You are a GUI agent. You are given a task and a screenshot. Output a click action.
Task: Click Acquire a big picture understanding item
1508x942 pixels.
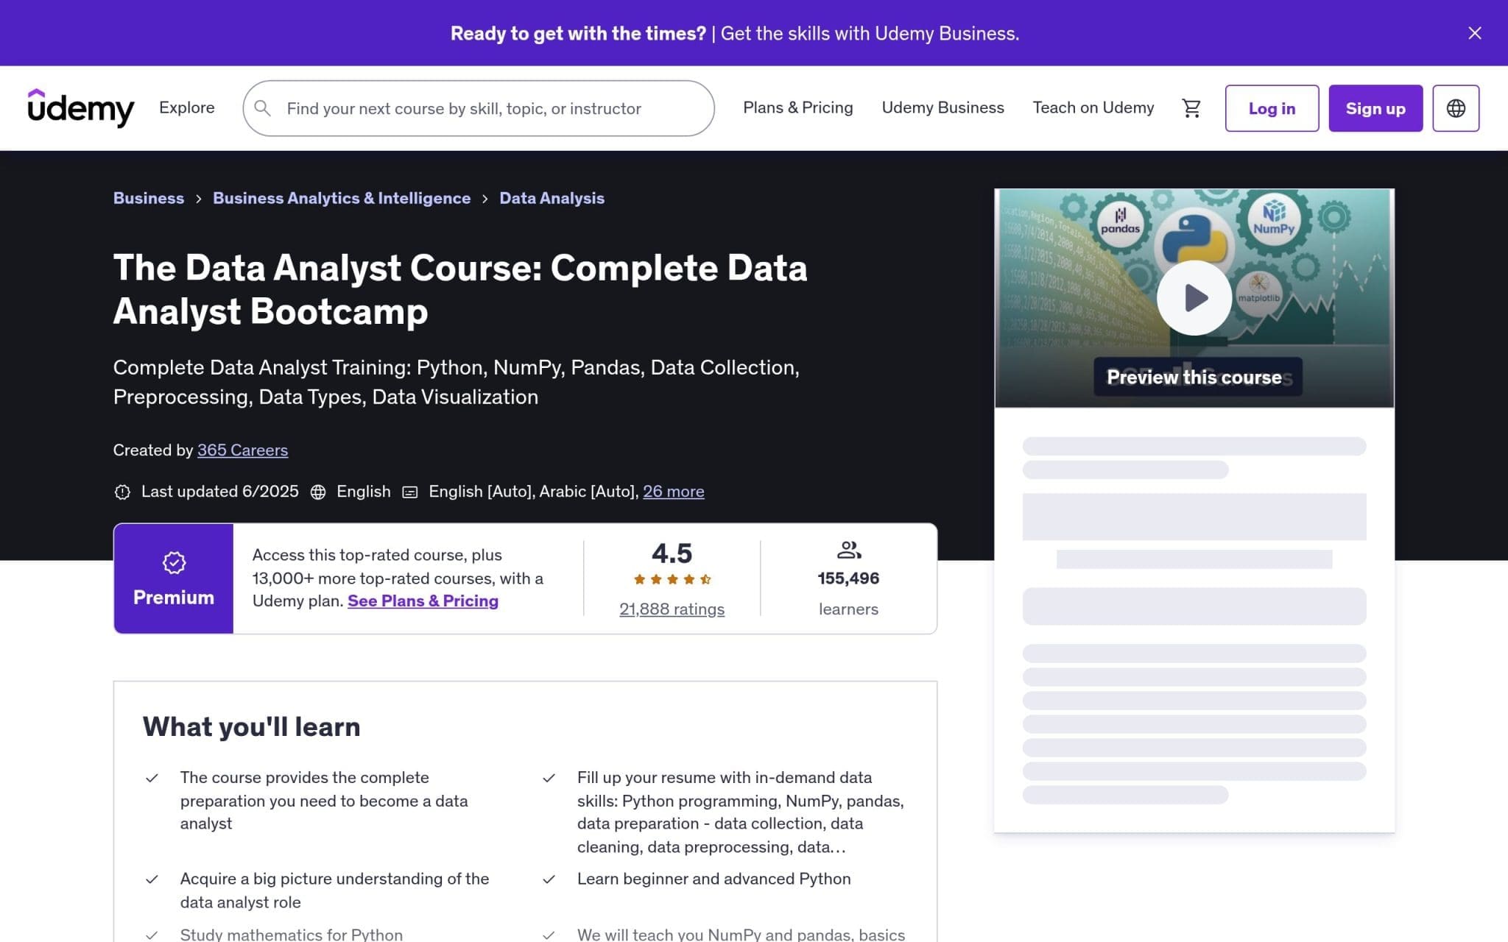coord(334,890)
